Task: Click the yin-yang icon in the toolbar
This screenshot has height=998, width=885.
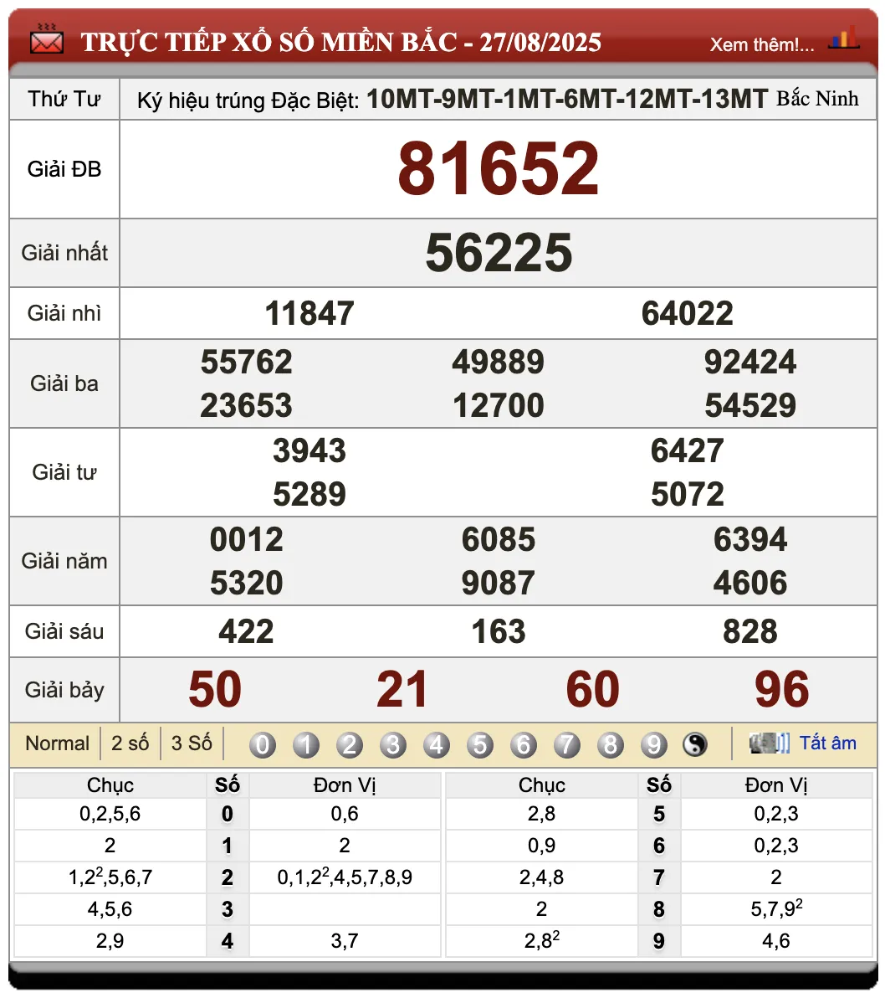Action: click(x=696, y=743)
